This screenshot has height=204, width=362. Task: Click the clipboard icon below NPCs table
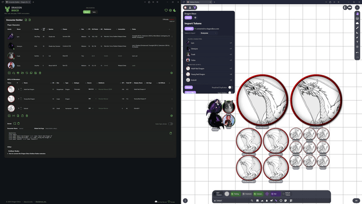click(x=22, y=116)
